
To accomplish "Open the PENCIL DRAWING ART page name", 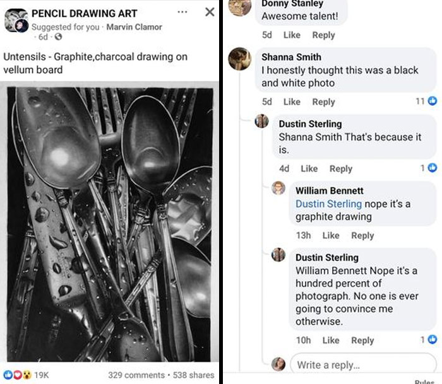I will click(x=84, y=13).
